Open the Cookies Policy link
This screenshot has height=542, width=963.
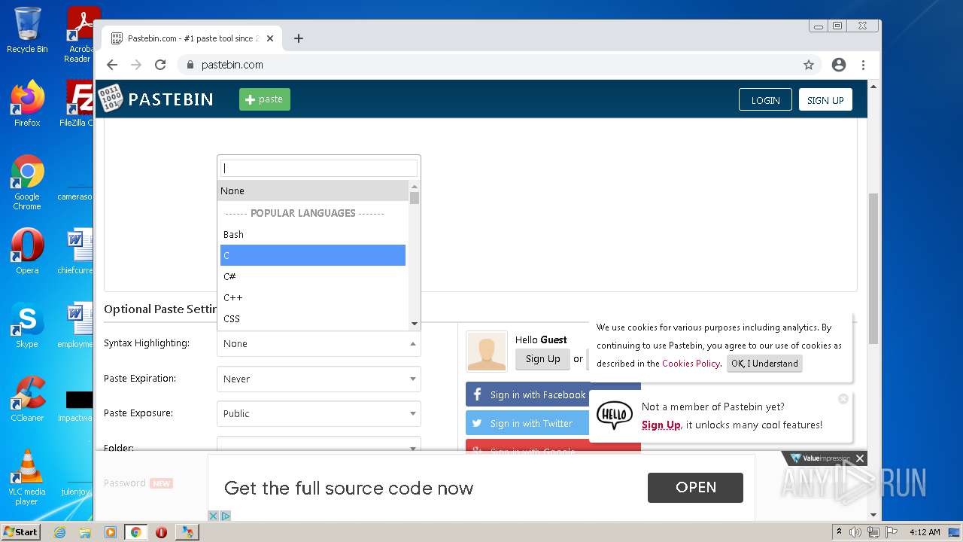pyautogui.click(x=691, y=364)
